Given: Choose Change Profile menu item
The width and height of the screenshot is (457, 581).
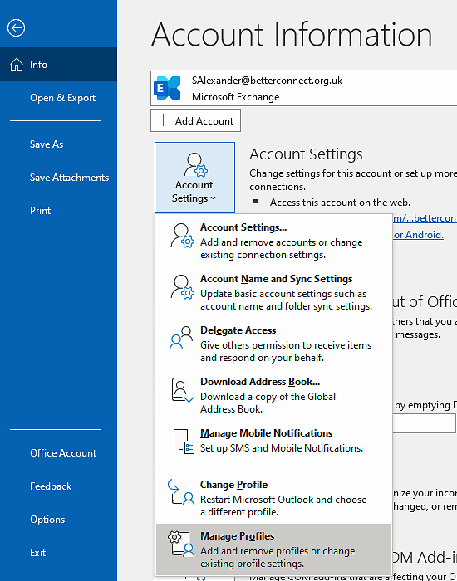Looking at the screenshot, I should click(273, 498).
